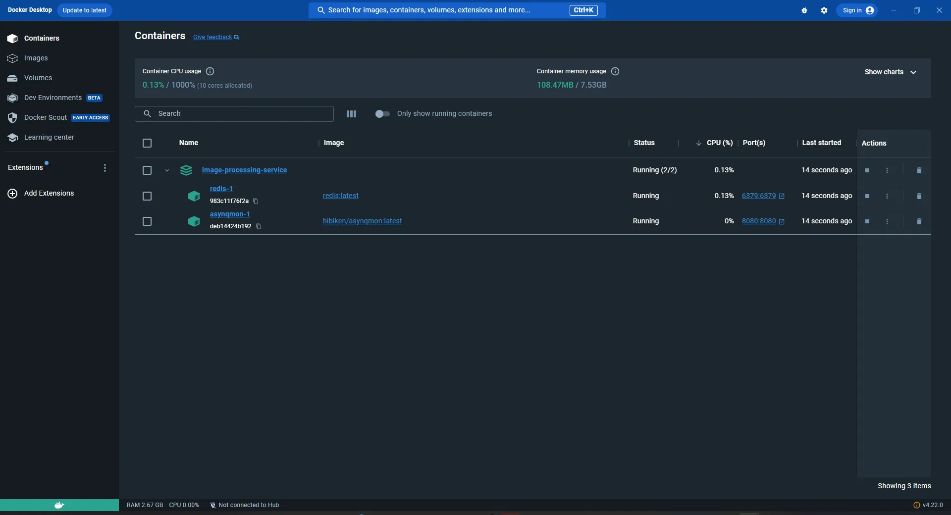Sort by CPU (%) column
Image resolution: width=951 pixels, height=515 pixels.
[719, 143]
